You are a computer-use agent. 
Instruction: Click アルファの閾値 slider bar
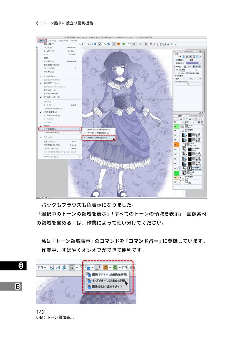185,71
